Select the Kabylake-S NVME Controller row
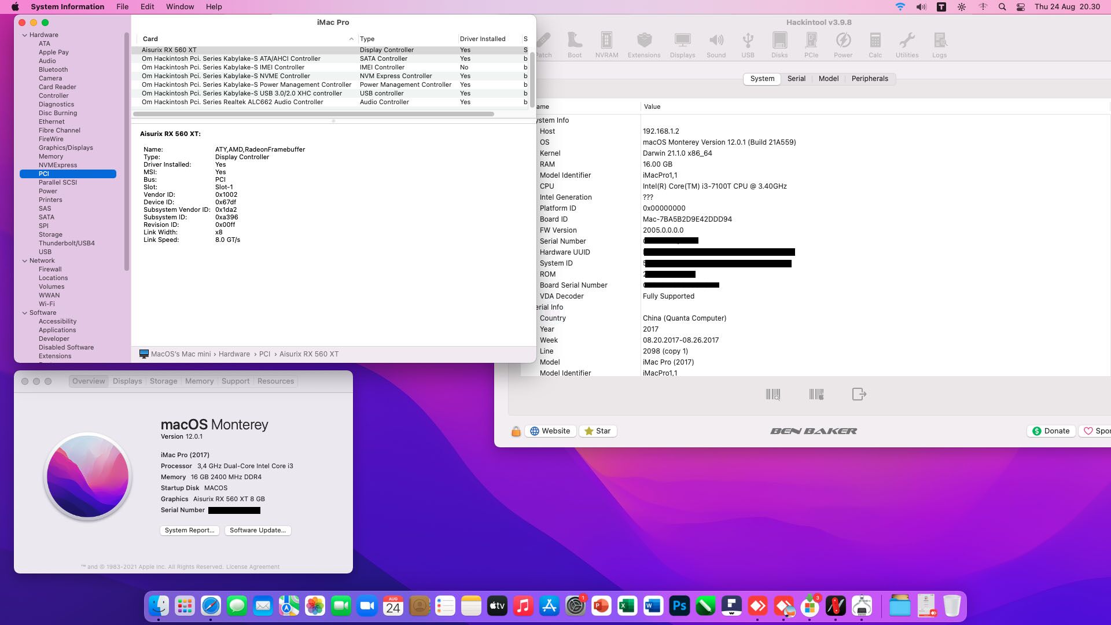The height and width of the screenshot is (625, 1111). click(x=330, y=76)
